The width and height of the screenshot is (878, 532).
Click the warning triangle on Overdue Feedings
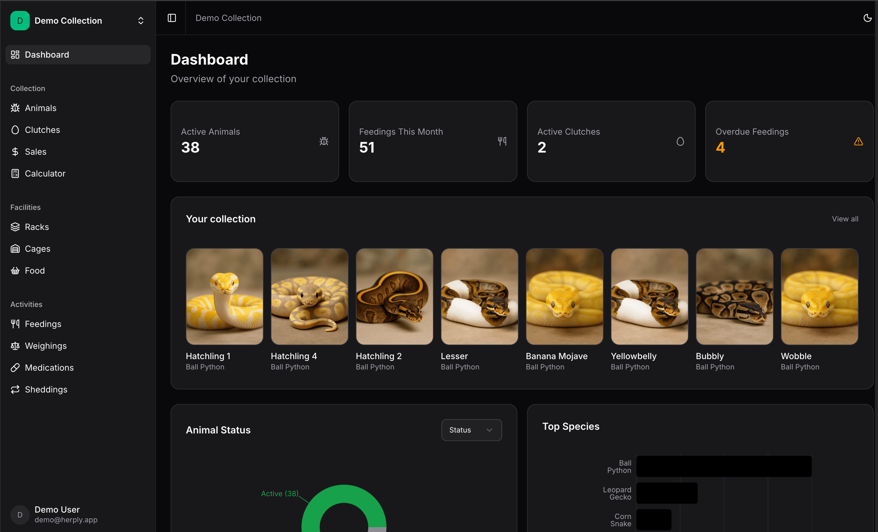coord(858,141)
